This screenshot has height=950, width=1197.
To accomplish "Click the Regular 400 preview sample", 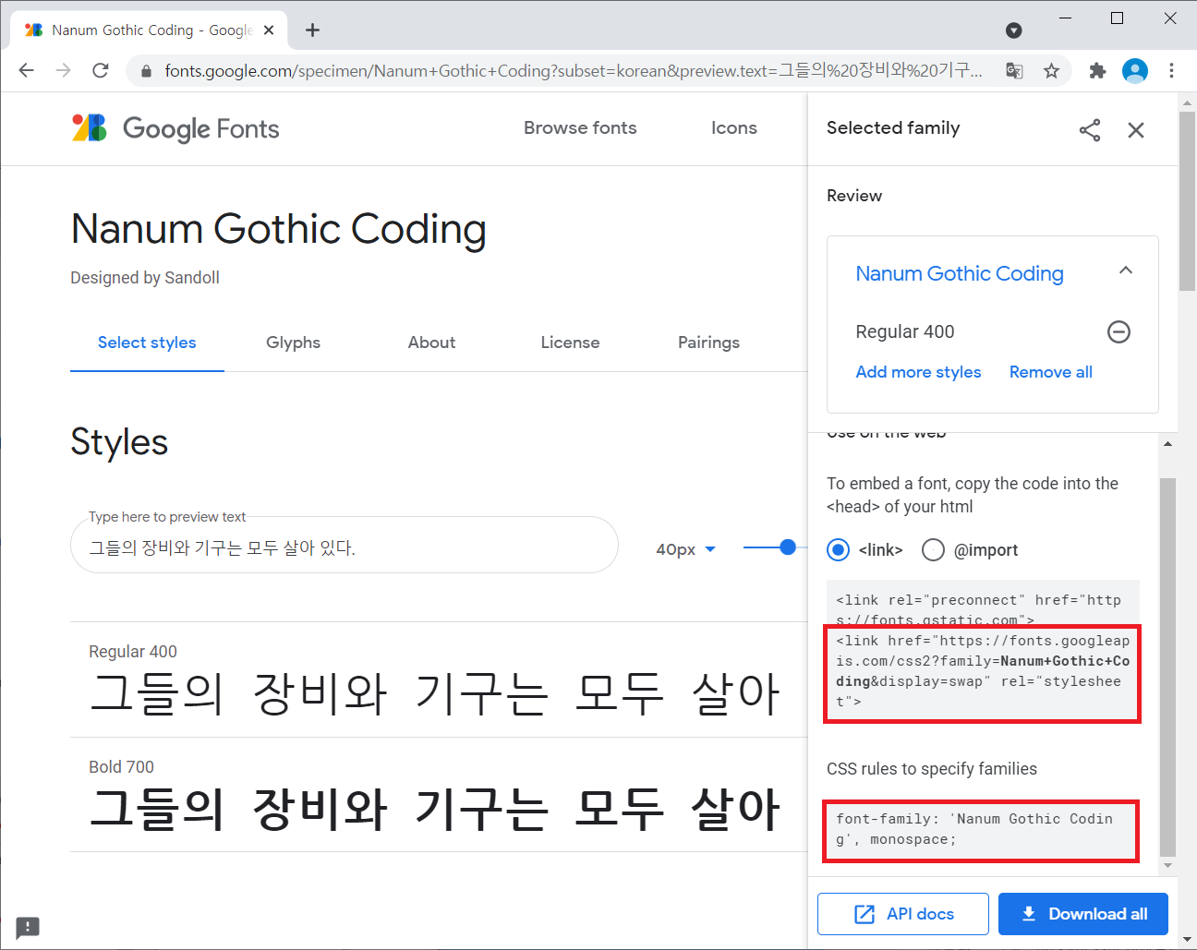I will tap(435, 693).
